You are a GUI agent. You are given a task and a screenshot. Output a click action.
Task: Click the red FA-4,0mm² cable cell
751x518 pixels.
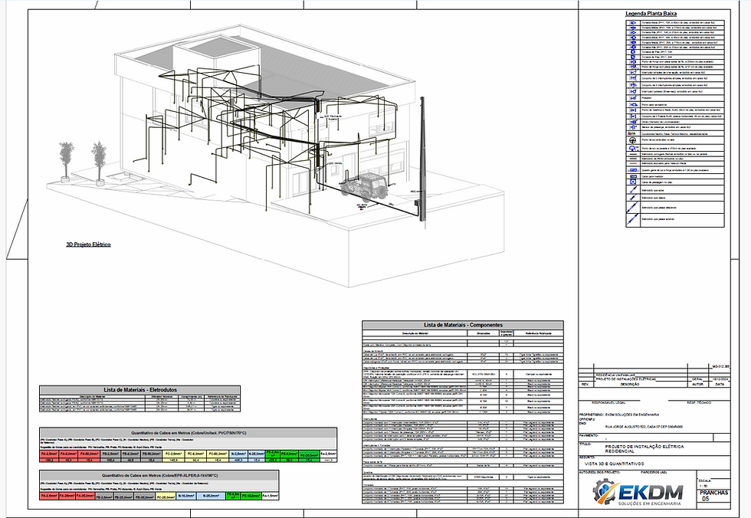[69, 454]
